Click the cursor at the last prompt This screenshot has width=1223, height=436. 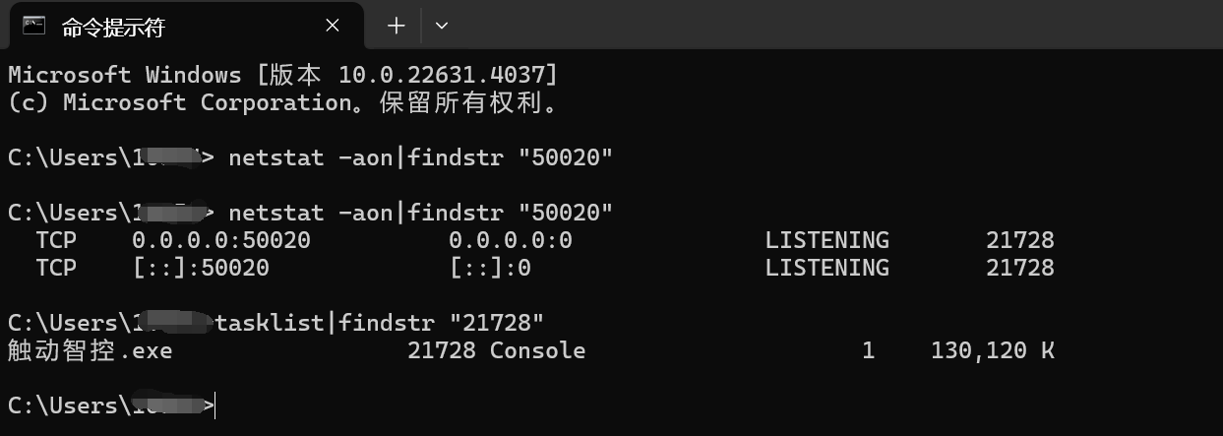tap(214, 405)
